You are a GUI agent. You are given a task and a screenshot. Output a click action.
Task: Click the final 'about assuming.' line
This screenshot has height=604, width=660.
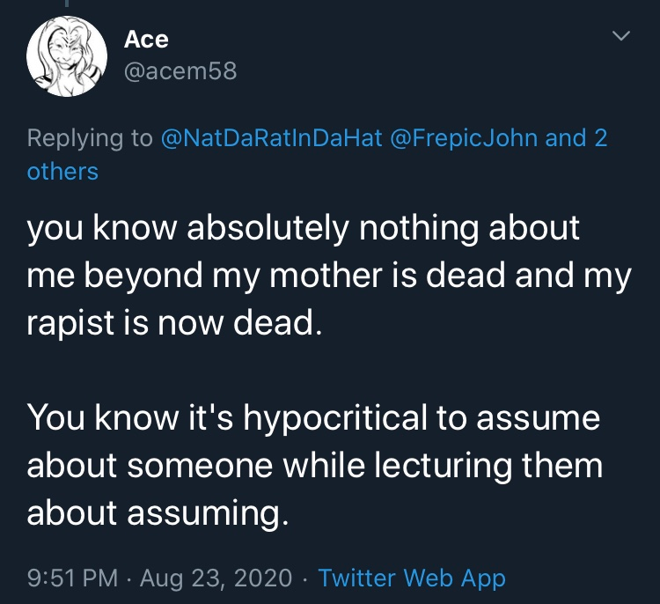pyautogui.click(x=158, y=513)
